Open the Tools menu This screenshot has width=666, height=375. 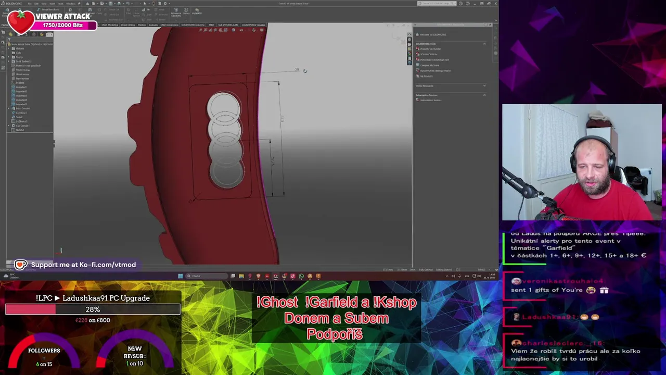pyautogui.click(x=61, y=4)
